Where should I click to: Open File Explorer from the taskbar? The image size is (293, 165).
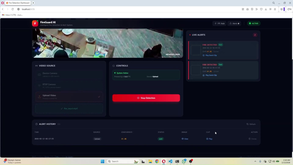150,161
